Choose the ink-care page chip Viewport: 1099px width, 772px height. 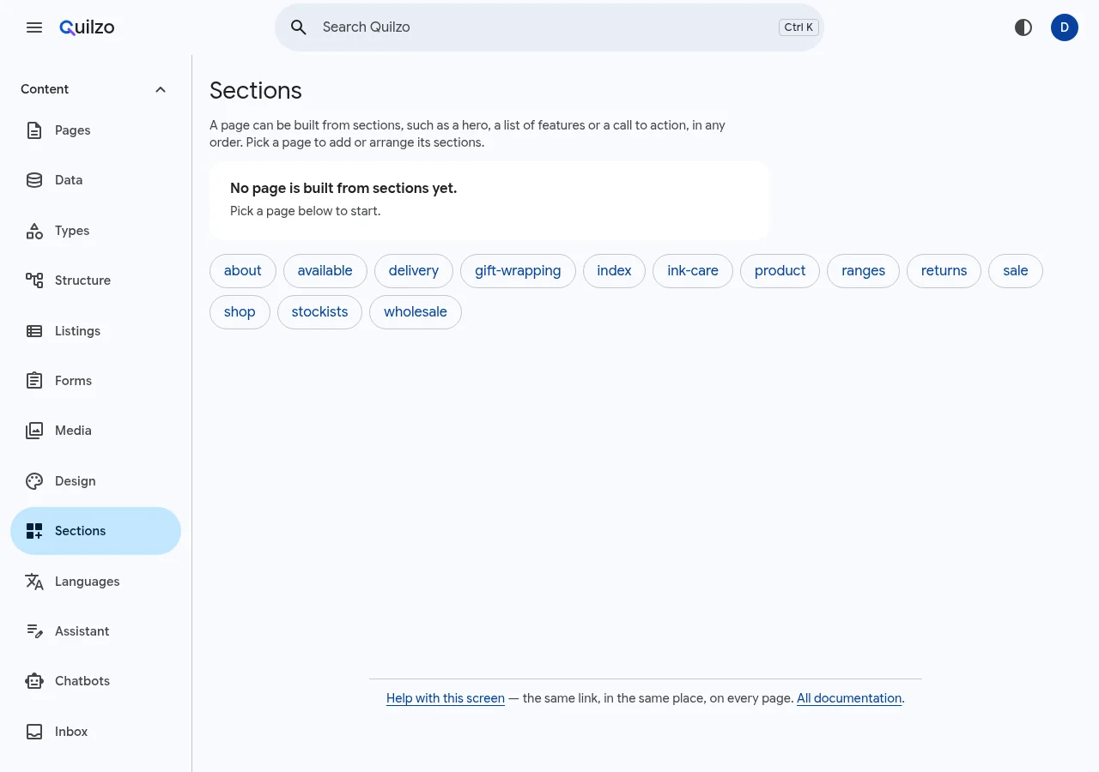pos(693,271)
